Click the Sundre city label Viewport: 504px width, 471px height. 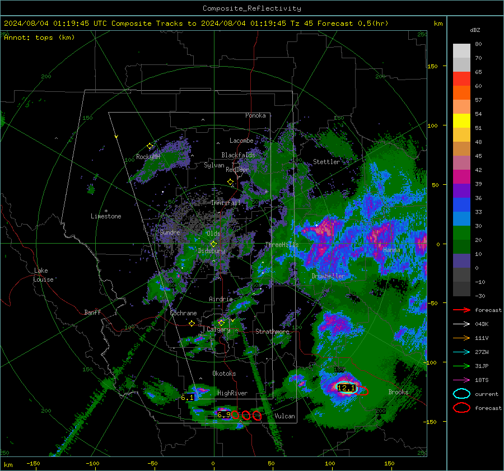click(x=170, y=232)
